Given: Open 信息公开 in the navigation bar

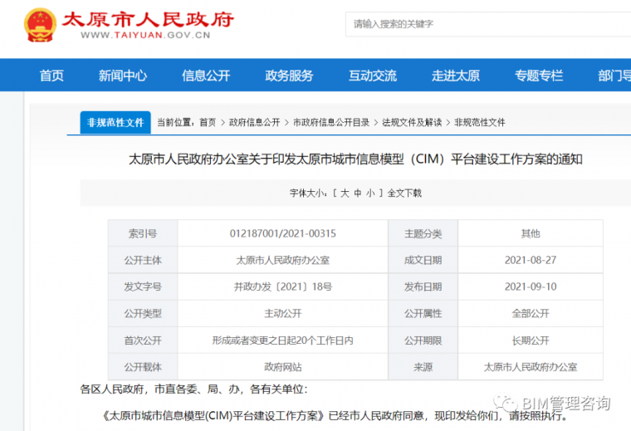Looking at the screenshot, I should pos(206,76).
